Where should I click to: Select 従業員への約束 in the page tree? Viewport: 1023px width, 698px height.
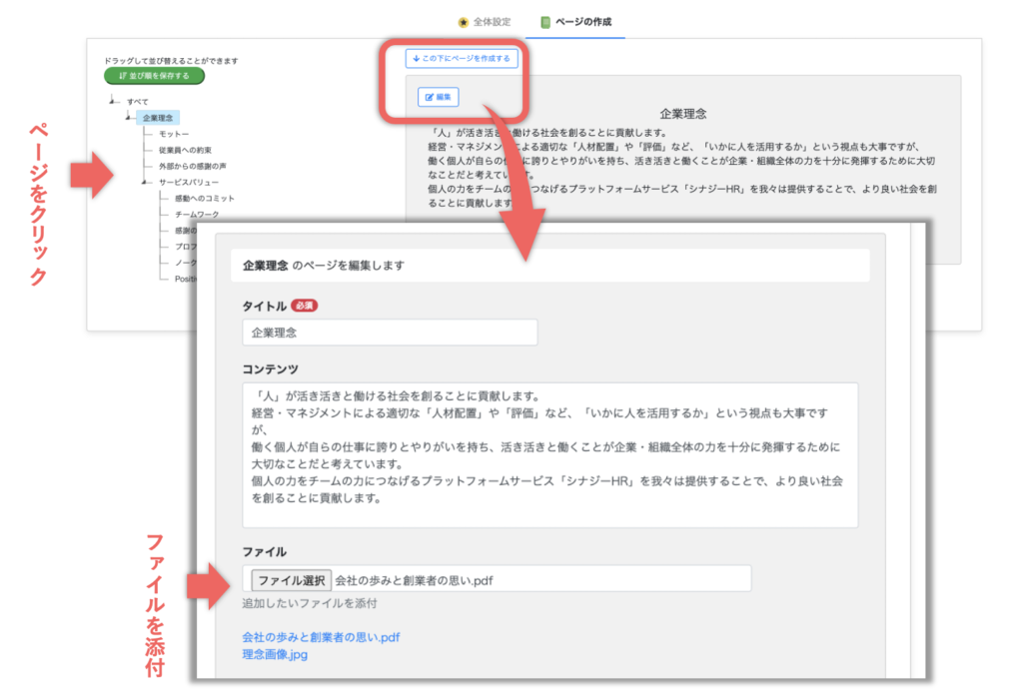pyautogui.click(x=185, y=150)
